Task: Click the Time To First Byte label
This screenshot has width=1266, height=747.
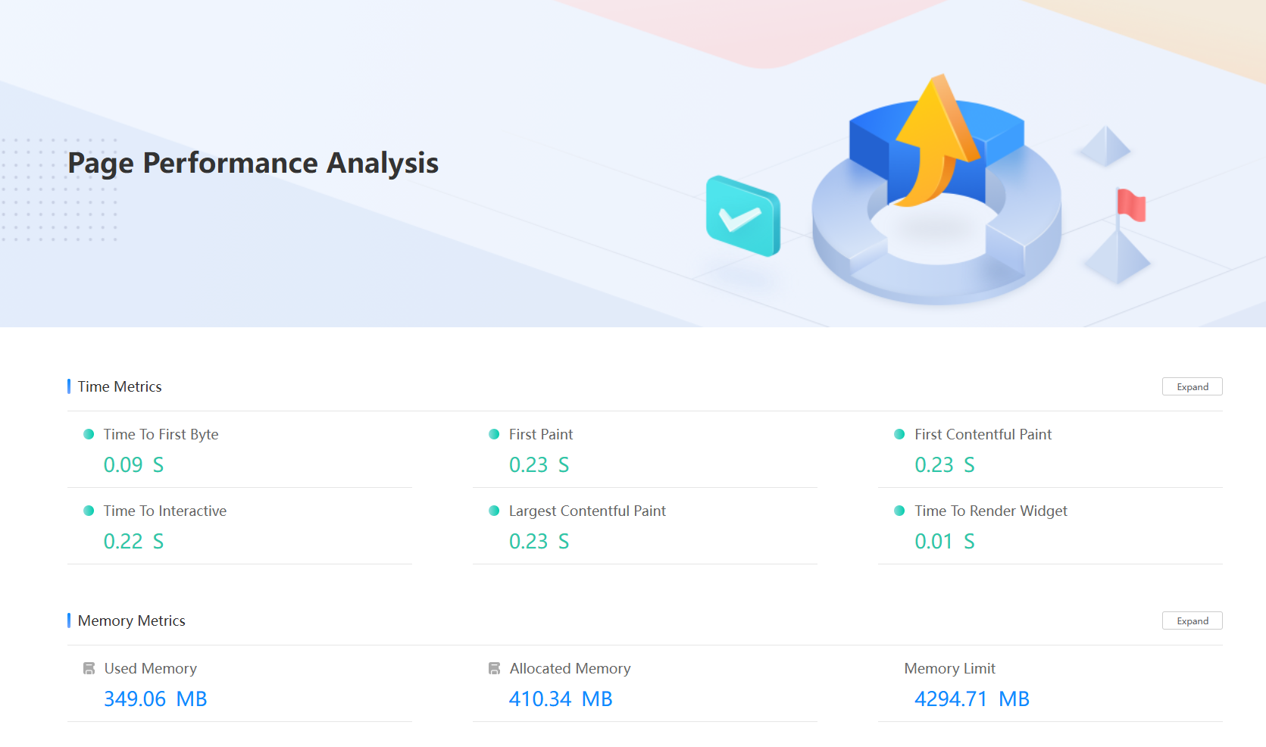Action: click(x=161, y=434)
